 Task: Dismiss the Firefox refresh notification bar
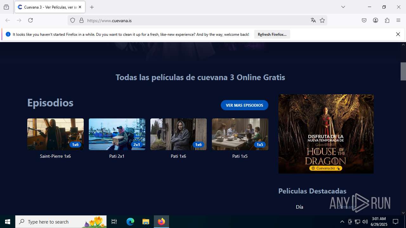tap(398, 34)
